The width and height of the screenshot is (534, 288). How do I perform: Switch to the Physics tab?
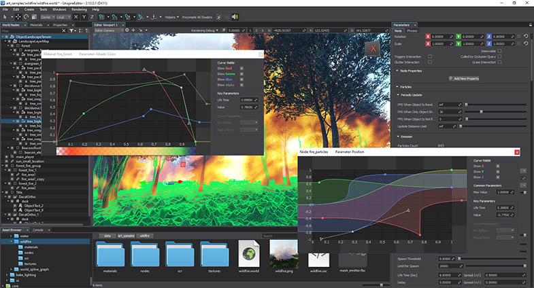click(412, 31)
